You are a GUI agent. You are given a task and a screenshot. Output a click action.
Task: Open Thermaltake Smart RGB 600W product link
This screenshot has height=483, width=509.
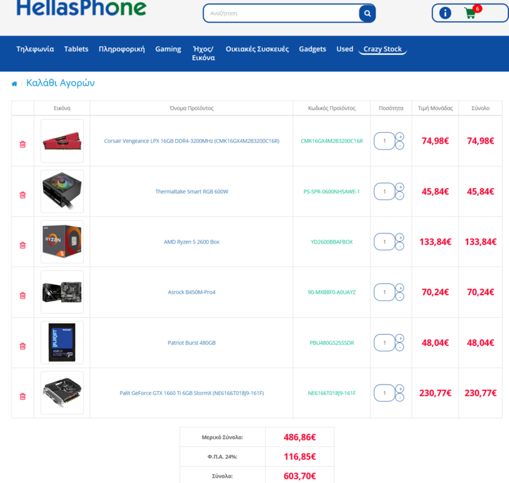coord(192,192)
